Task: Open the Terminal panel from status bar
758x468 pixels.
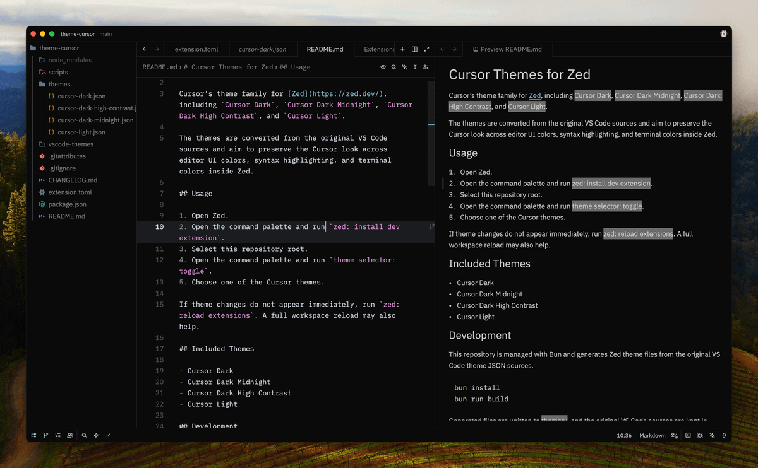Action: [688, 435]
